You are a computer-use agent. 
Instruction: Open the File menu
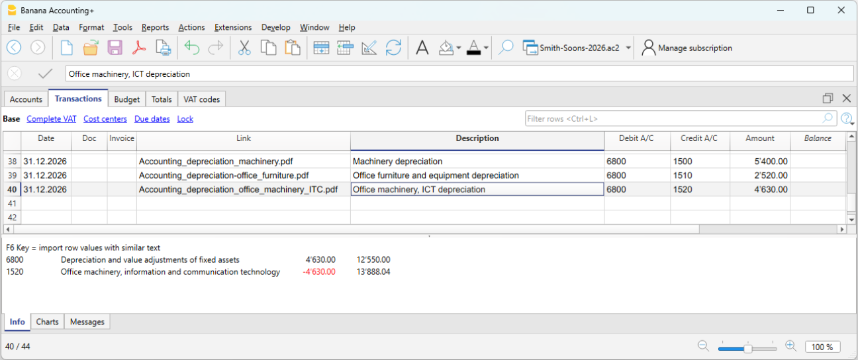(x=14, y=27)
